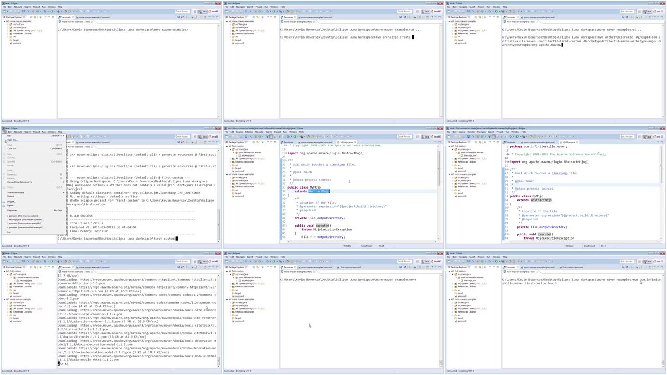Collapse the first-custom project in the Downloading output window
Image resolution: width=667 pixels, height=375 pixels.
5,271
